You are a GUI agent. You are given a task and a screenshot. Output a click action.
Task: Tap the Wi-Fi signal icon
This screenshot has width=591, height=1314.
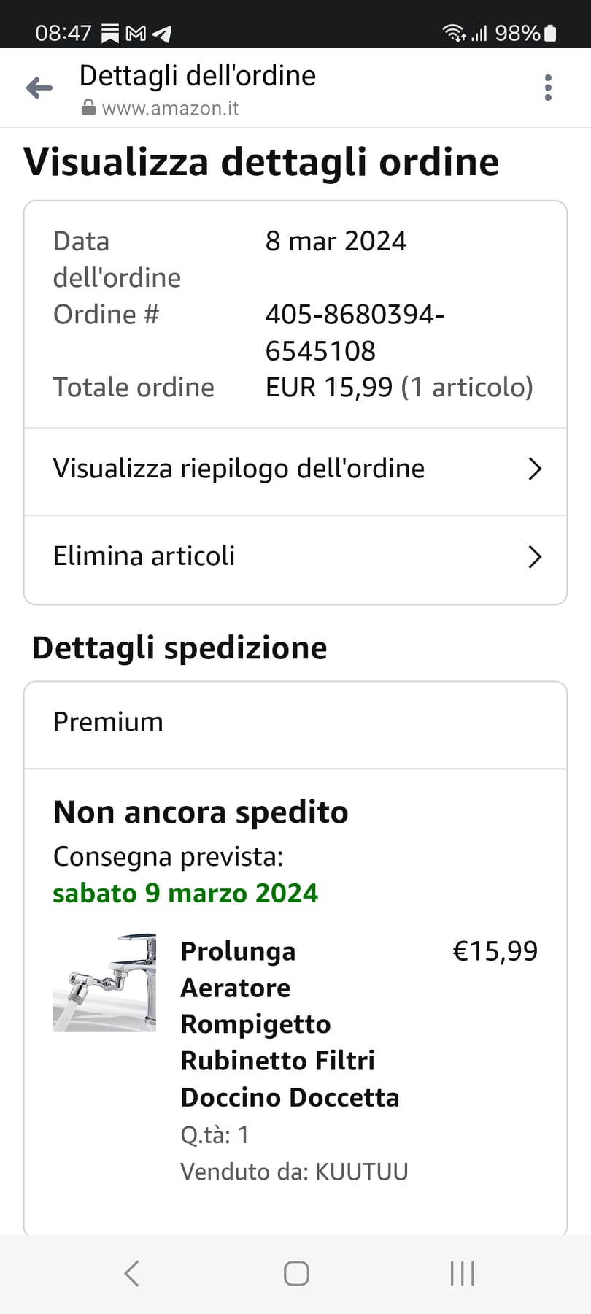(x=454, y=33)
